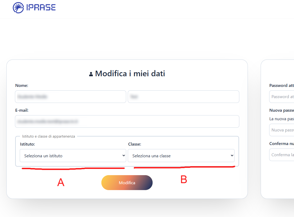Click the IPRASE circular logo icon
The width and height of the screenshot is (294, 217).
[x=18, y=7]
